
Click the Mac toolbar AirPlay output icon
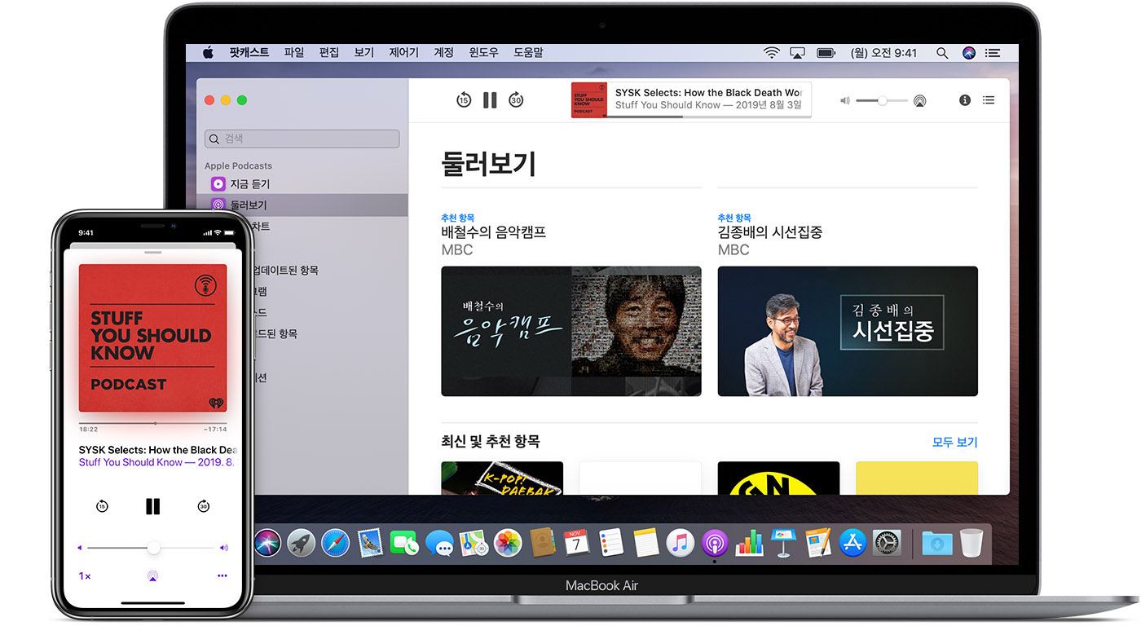[x=919, y=101]
